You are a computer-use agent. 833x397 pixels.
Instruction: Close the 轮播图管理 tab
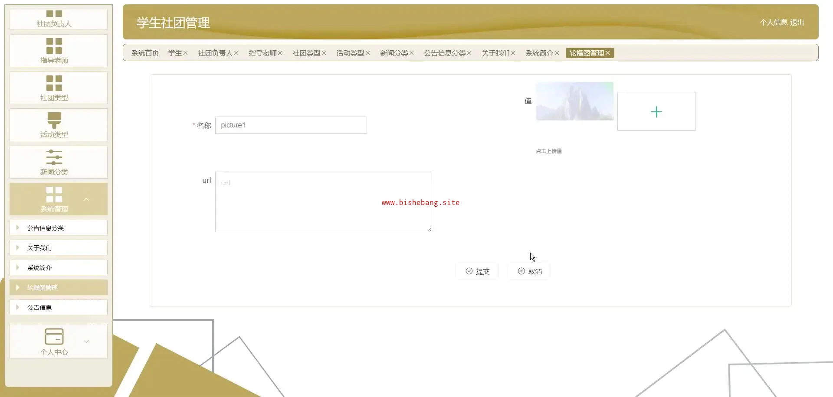608,53
